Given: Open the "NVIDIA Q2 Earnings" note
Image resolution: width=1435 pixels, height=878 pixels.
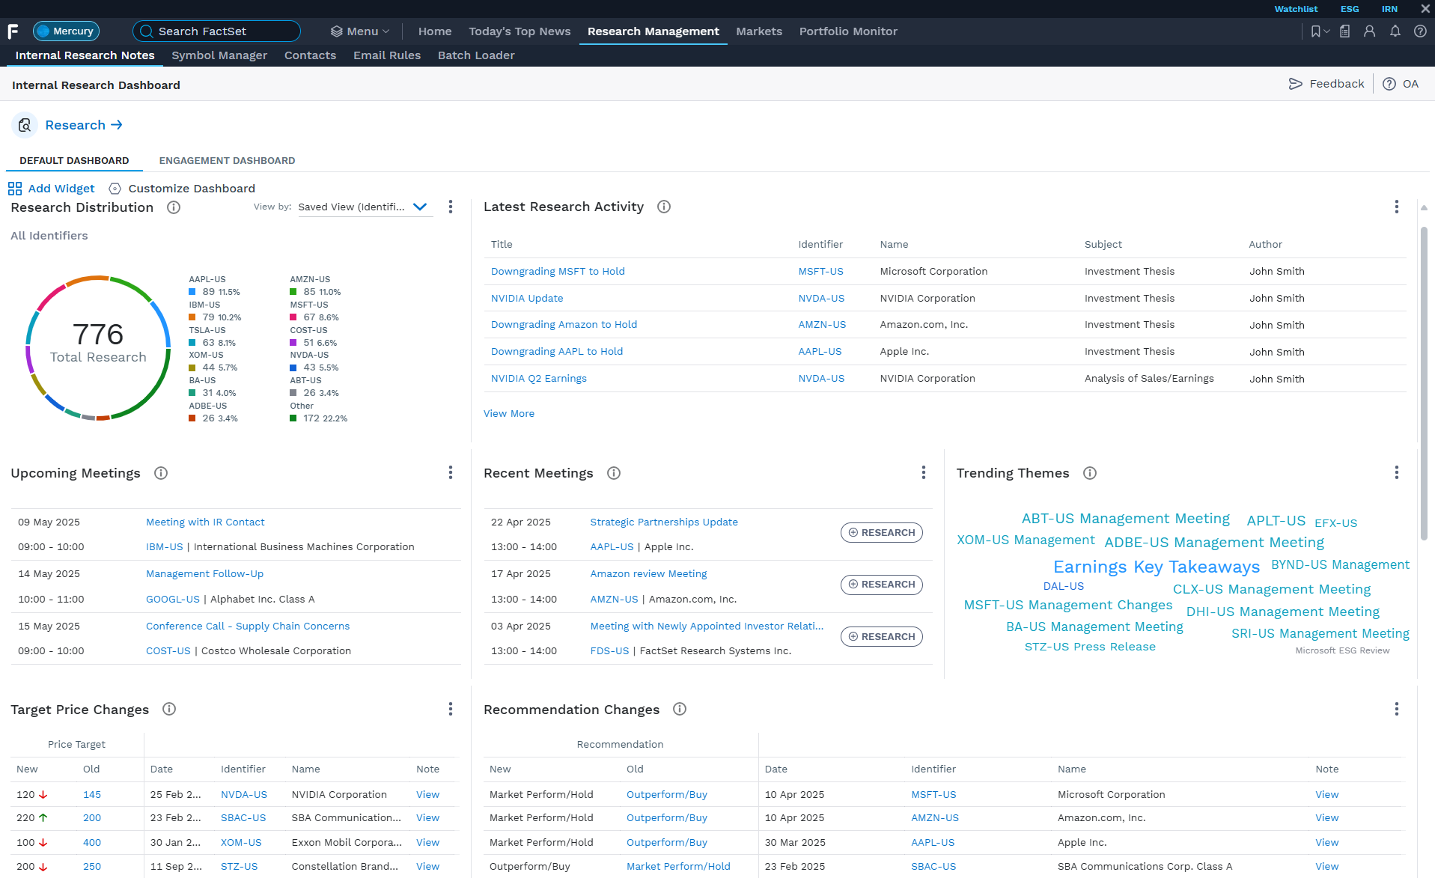Looking at the screenshot, I should (x=539, y=379).
